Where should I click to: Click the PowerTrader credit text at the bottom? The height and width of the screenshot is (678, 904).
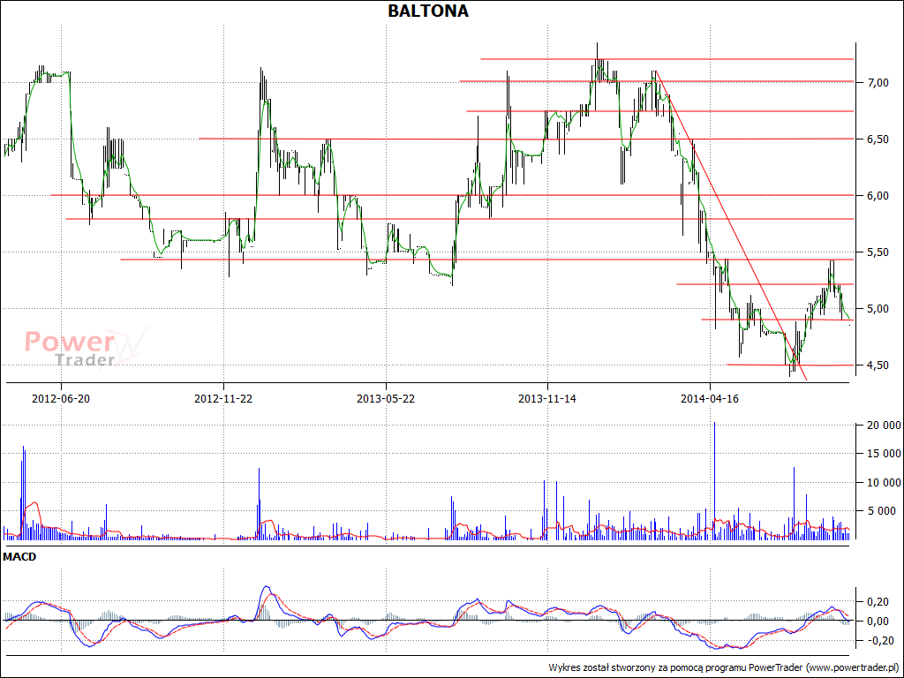(x=724, y=667)
